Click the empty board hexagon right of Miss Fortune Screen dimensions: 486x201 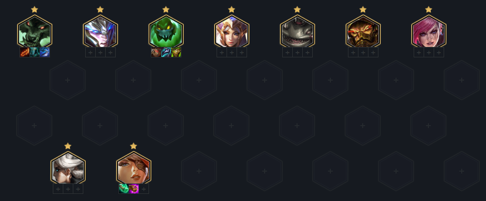point(199,171)
